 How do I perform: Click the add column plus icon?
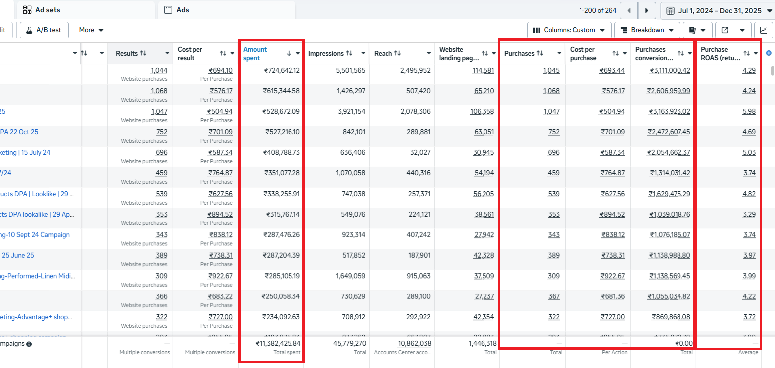[x=769, y=53]
